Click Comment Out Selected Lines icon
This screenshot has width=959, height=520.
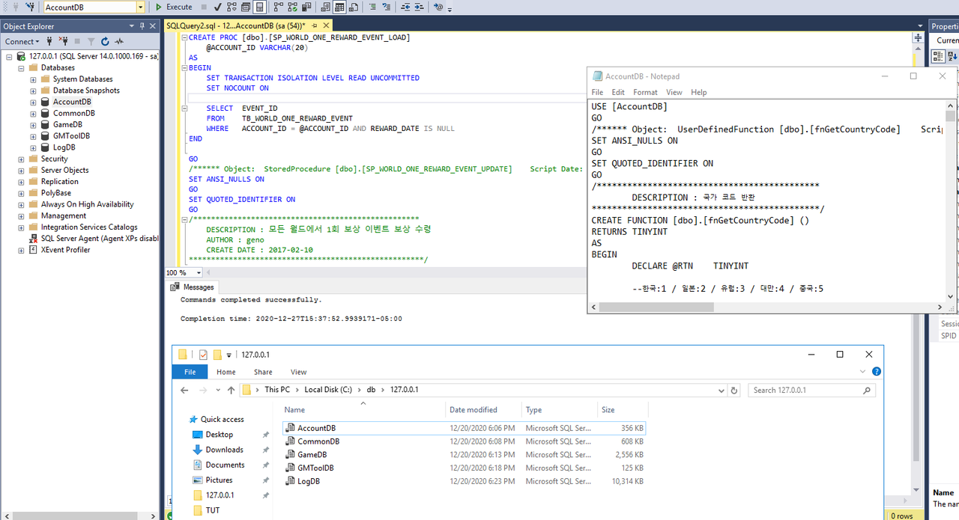tap(372, 7)
